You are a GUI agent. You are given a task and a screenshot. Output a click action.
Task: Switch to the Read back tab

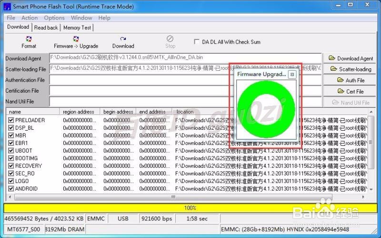pos(46,28)
